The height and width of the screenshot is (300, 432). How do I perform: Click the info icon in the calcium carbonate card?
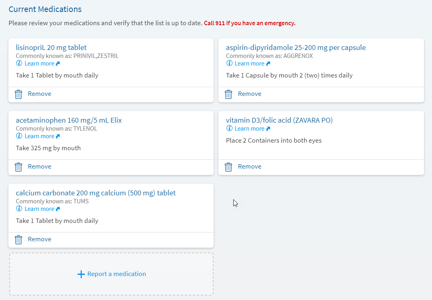(x=19, y=209)
